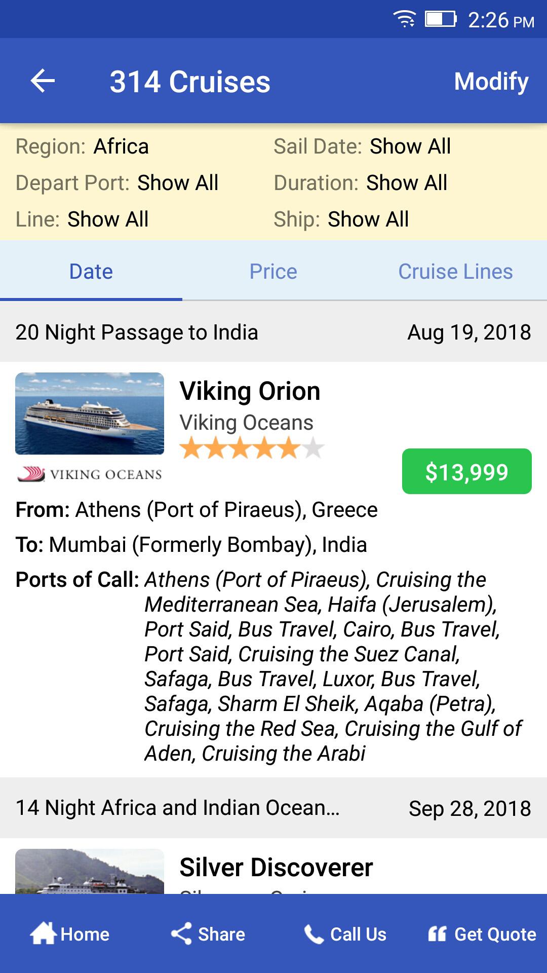This screenshot has height=973, width=547.
Task: Tap the Home icon in bottom bar
Action: pos(43,933)
